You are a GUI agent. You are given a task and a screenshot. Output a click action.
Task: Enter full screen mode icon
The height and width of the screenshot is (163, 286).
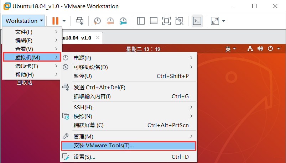(x=166, y=21)
